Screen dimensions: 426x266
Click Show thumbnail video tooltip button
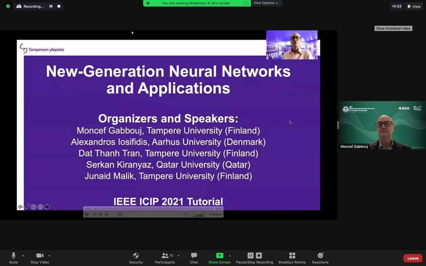click(393, 28)
